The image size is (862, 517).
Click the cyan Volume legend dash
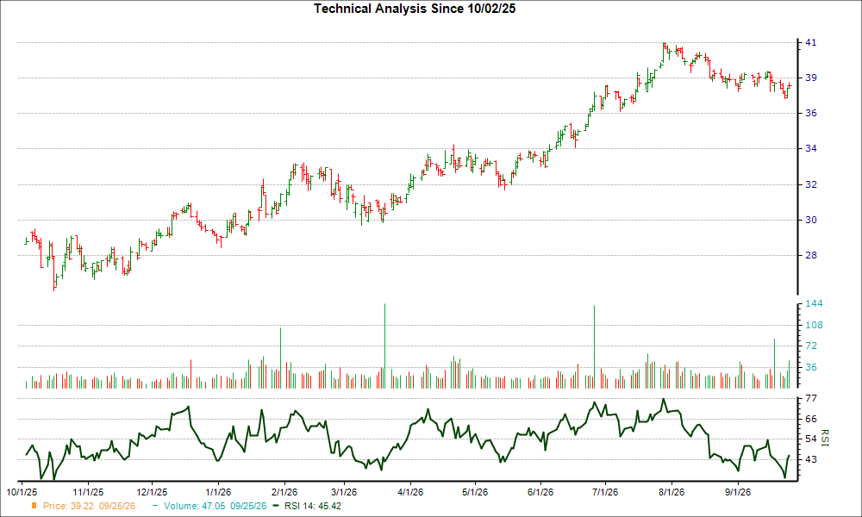pyautogui.click(x=155, y=506)
